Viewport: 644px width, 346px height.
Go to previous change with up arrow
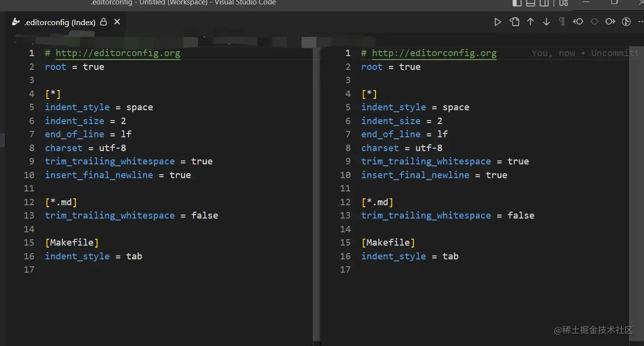pos(531,22)
